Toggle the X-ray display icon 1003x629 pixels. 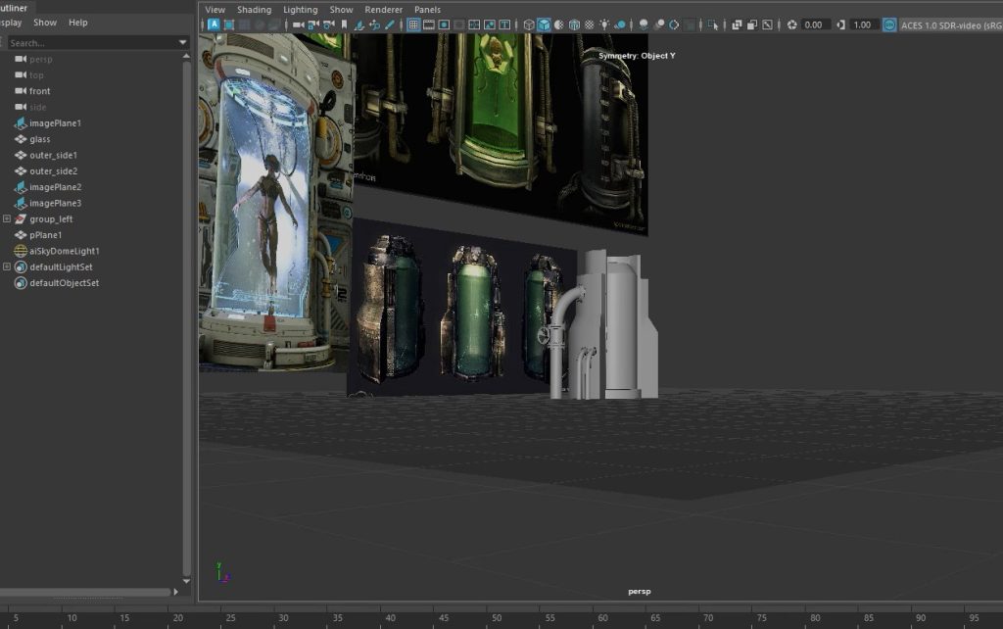tap(737, 24)
